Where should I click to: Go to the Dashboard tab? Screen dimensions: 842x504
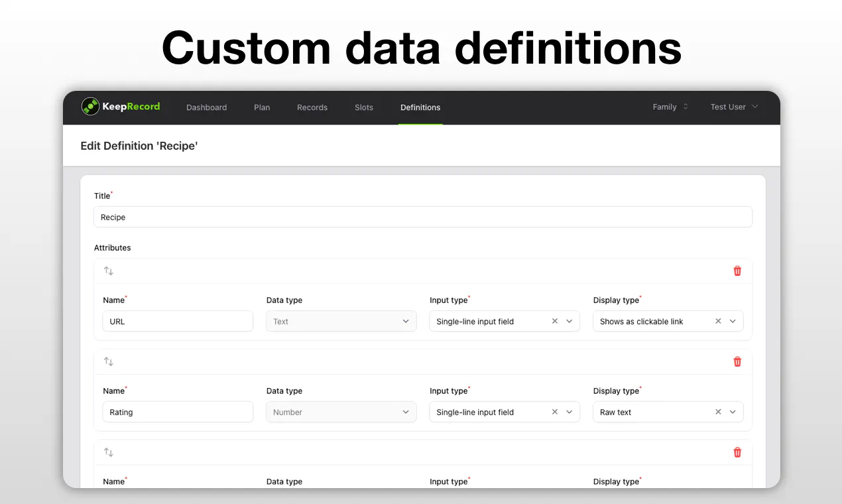coord(206,107)
